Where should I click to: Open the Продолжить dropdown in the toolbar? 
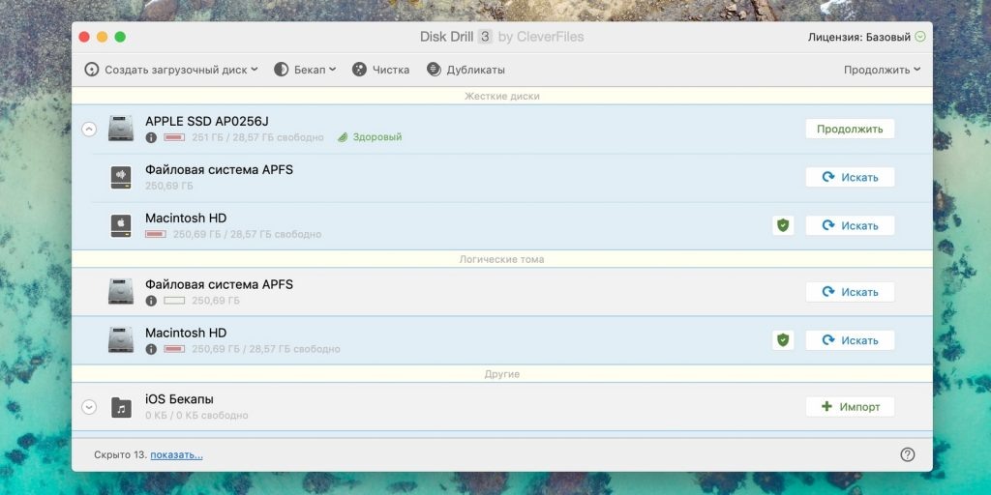(883, 70)
